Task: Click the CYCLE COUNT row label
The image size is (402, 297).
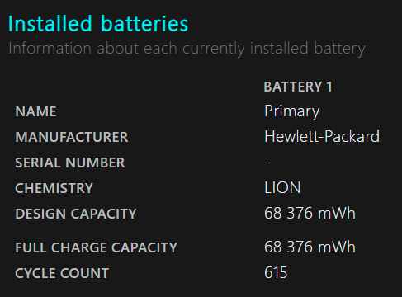Action: click(62, 273)
